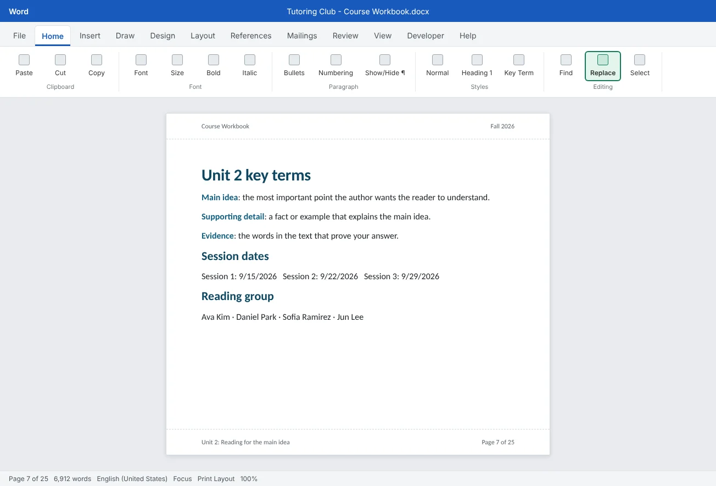Screen dimensions: 716x486
Task: Apply the Normal style
Action: 438,66
